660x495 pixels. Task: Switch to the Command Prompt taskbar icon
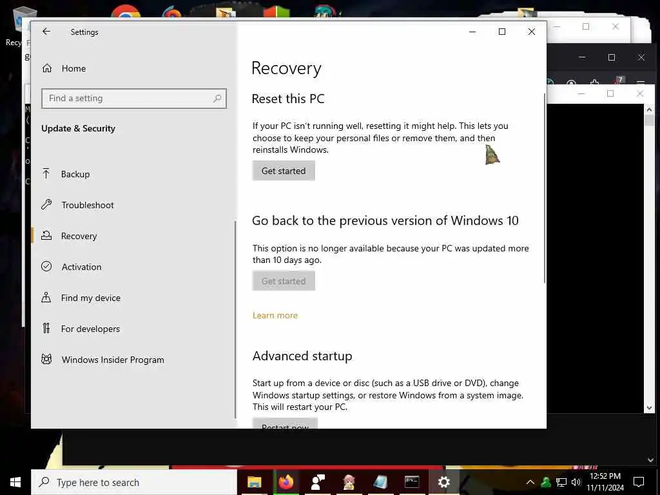[412, 482]
